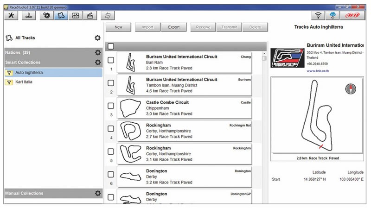Screen dimensions: 371x208
Task: Click the scrollbar up arrow
Action: click(x=264, y=54)
